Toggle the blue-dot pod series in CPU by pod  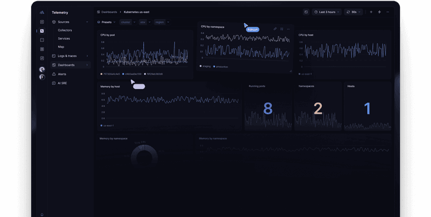point(132,74)
